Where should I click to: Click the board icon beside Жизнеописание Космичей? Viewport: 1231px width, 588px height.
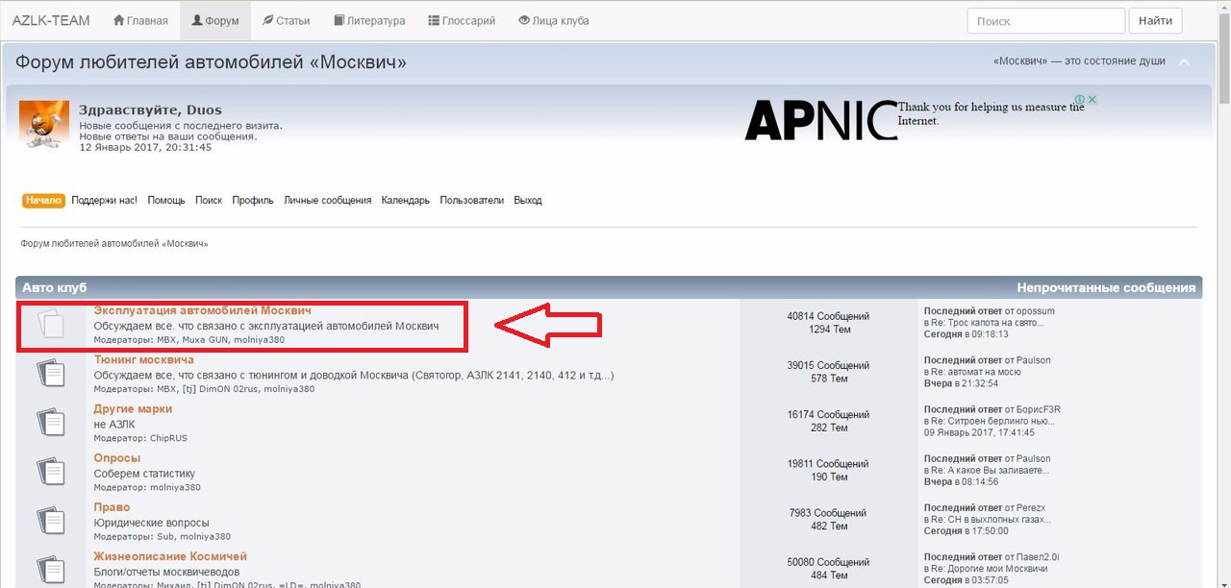point(51,570)
